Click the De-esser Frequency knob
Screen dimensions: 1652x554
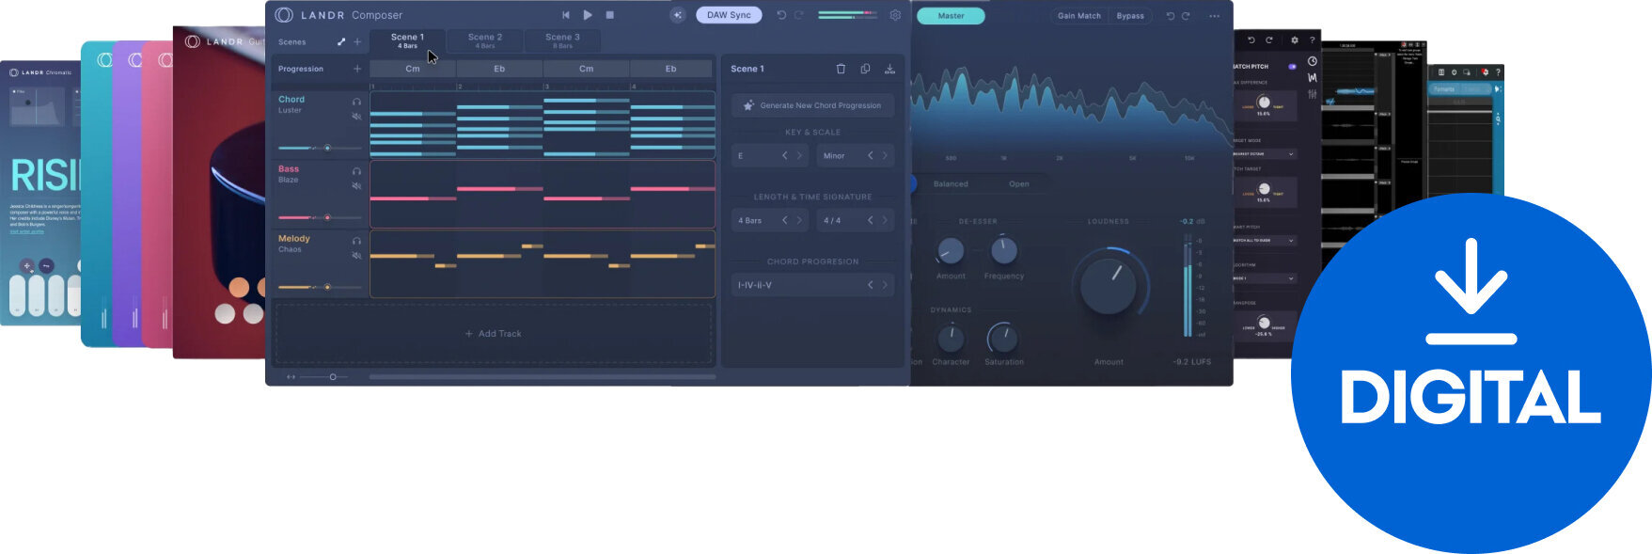(1004, 250)
